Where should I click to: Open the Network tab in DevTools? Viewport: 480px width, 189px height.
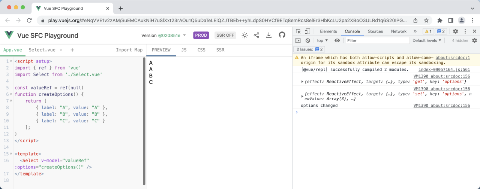click(398, 31)
